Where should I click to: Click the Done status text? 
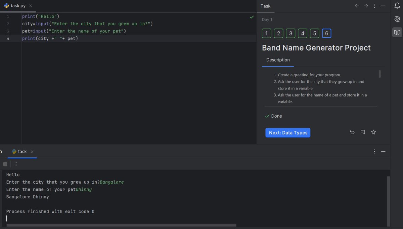tap(277, 116)
